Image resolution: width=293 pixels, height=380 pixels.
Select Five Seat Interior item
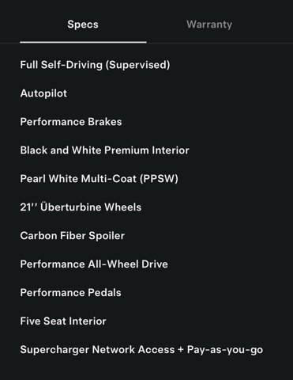(x=63, y=321)
